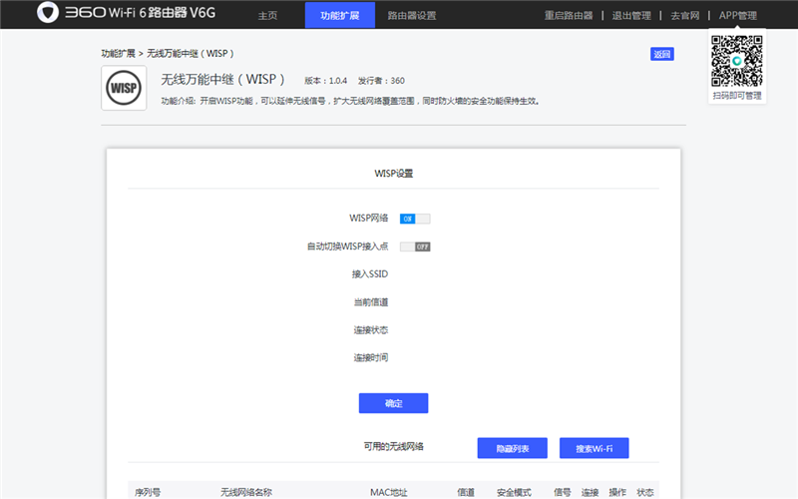This screenshot has width=798, height=499.
Task: Click the 360 shield logo icon
Action: pyautogui.click(x=48, y=12)
